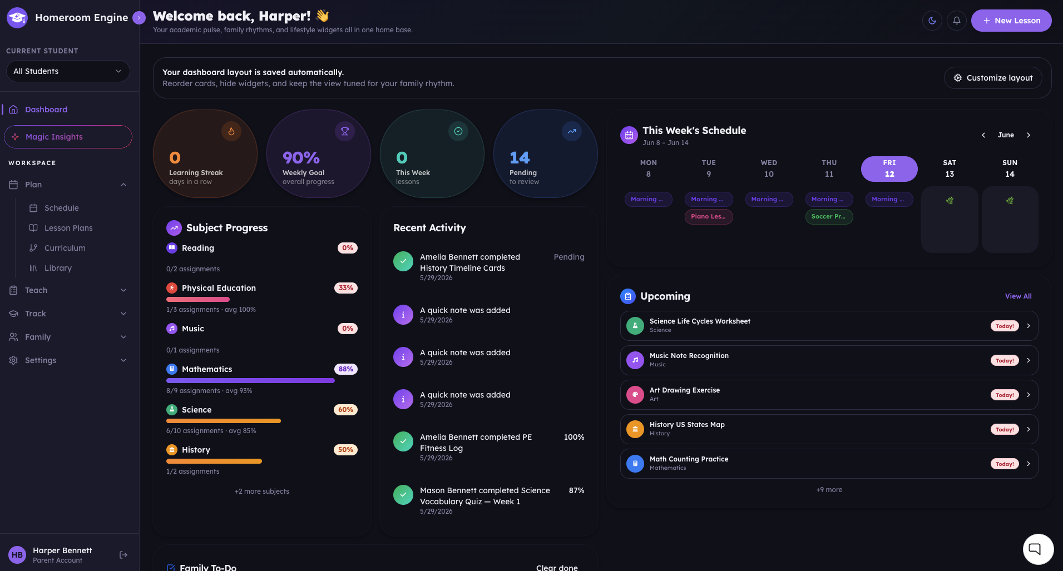Show +2 more subjects
The image size is (1063, 571).
pos(262,491)
